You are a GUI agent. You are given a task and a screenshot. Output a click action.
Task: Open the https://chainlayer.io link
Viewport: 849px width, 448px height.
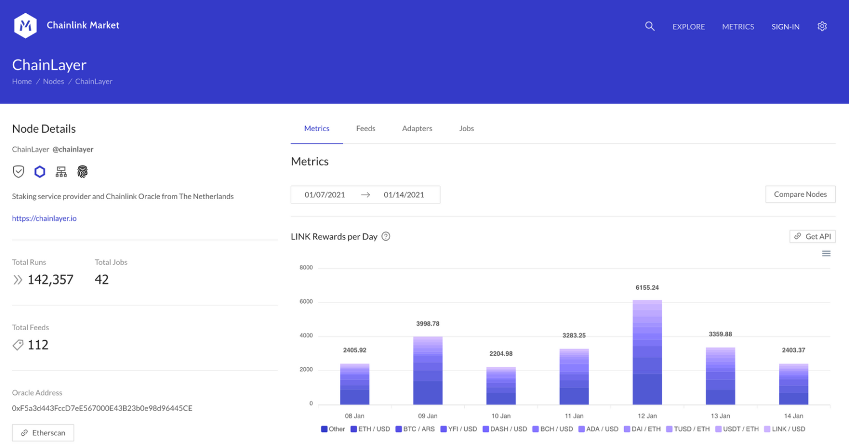(x=44, y=218)
